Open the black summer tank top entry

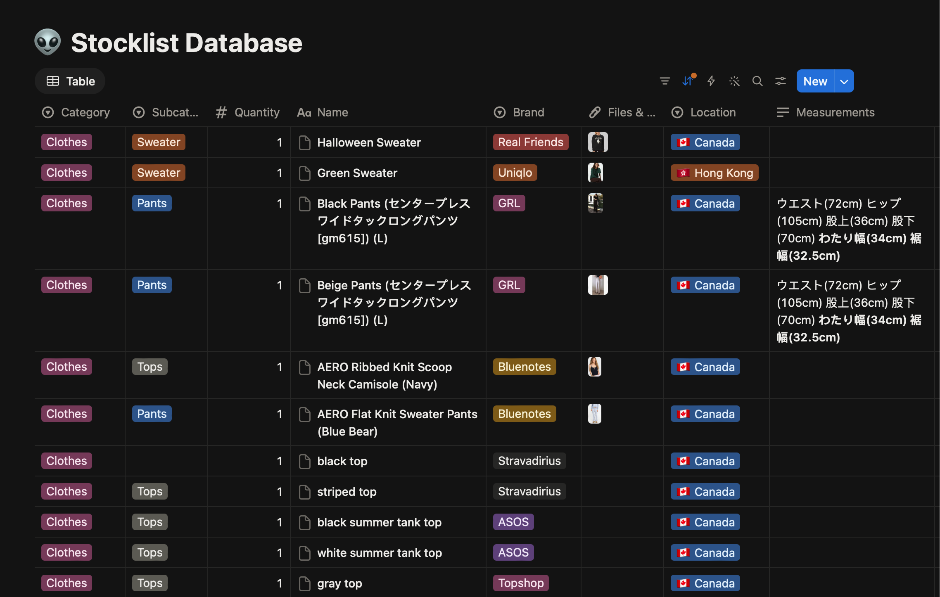coord(379,522)
